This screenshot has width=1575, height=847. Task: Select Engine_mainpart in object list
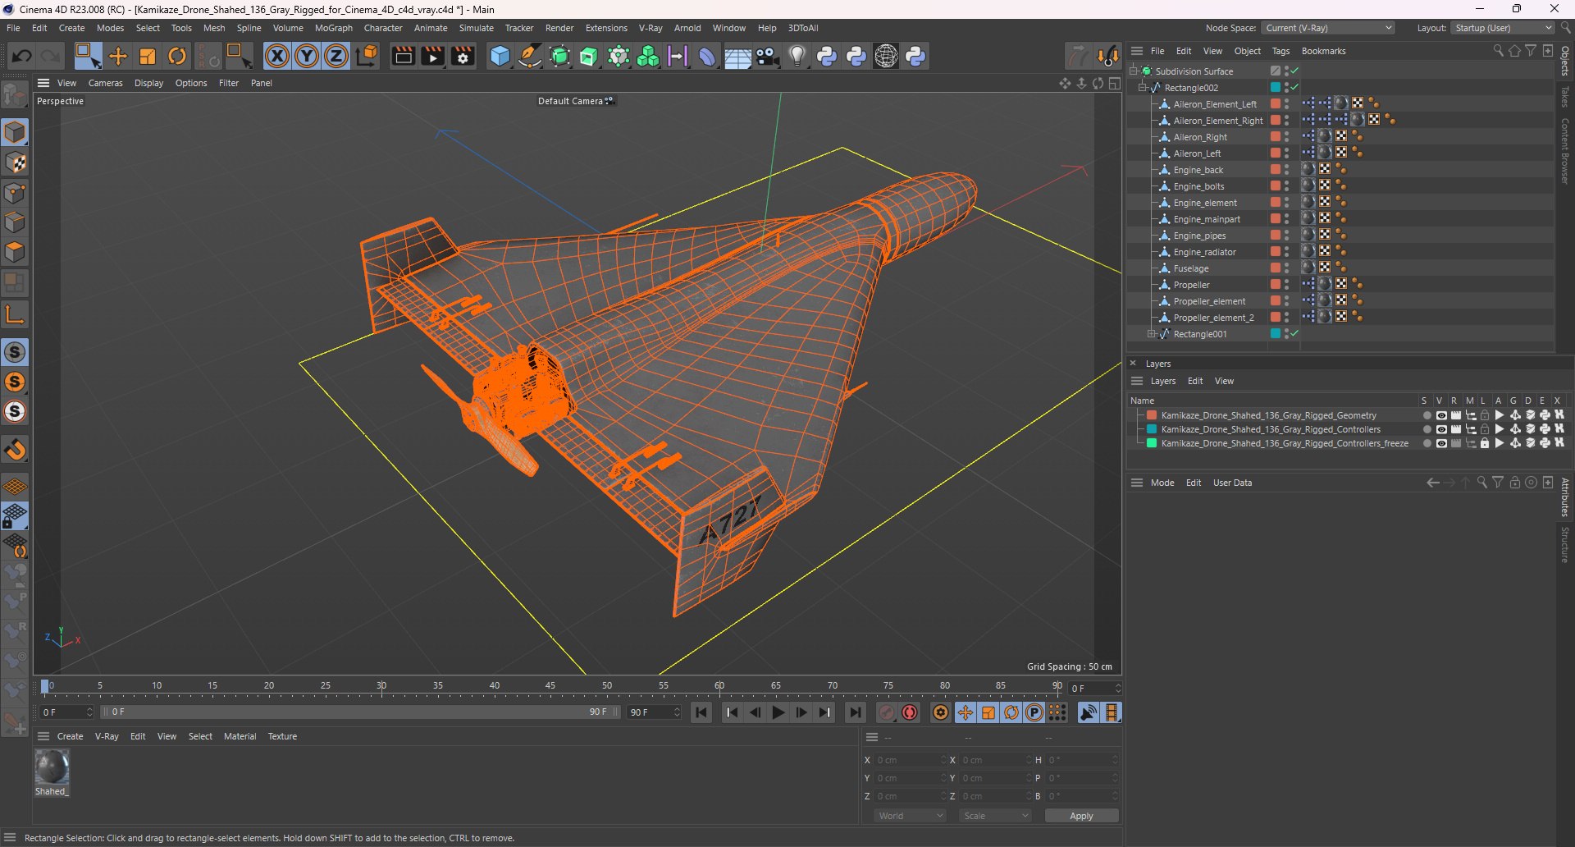pyautogui.click(x=1206, y=219)
